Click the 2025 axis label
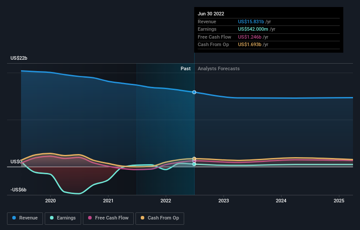This screenshot has width=360, height=230. point(339,201)
